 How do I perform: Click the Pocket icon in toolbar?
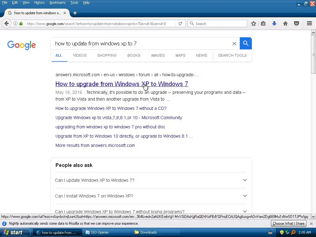(297, 23)
